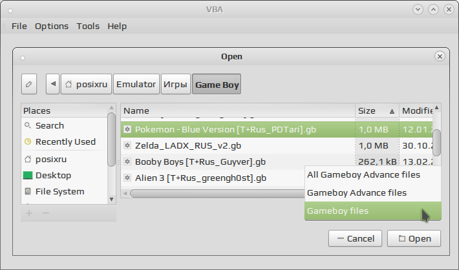459x270 pixels.
Task: Click the plus button to add bookmark
Action: (29, 213)
